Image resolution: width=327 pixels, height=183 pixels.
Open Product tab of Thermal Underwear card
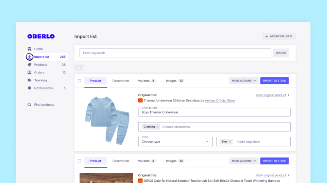point(95,81)
